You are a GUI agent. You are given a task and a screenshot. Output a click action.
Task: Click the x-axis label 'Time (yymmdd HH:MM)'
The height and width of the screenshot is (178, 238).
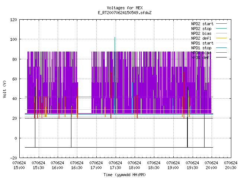coord(125,175)
